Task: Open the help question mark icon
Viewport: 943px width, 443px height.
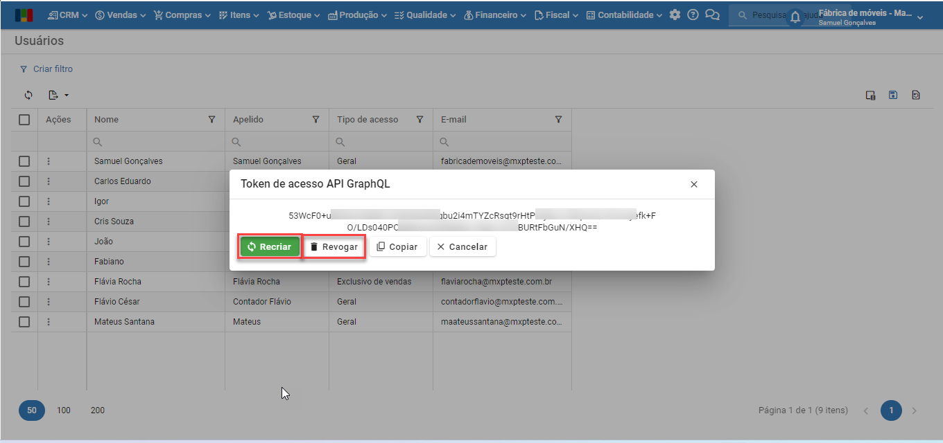Action: 693,15
